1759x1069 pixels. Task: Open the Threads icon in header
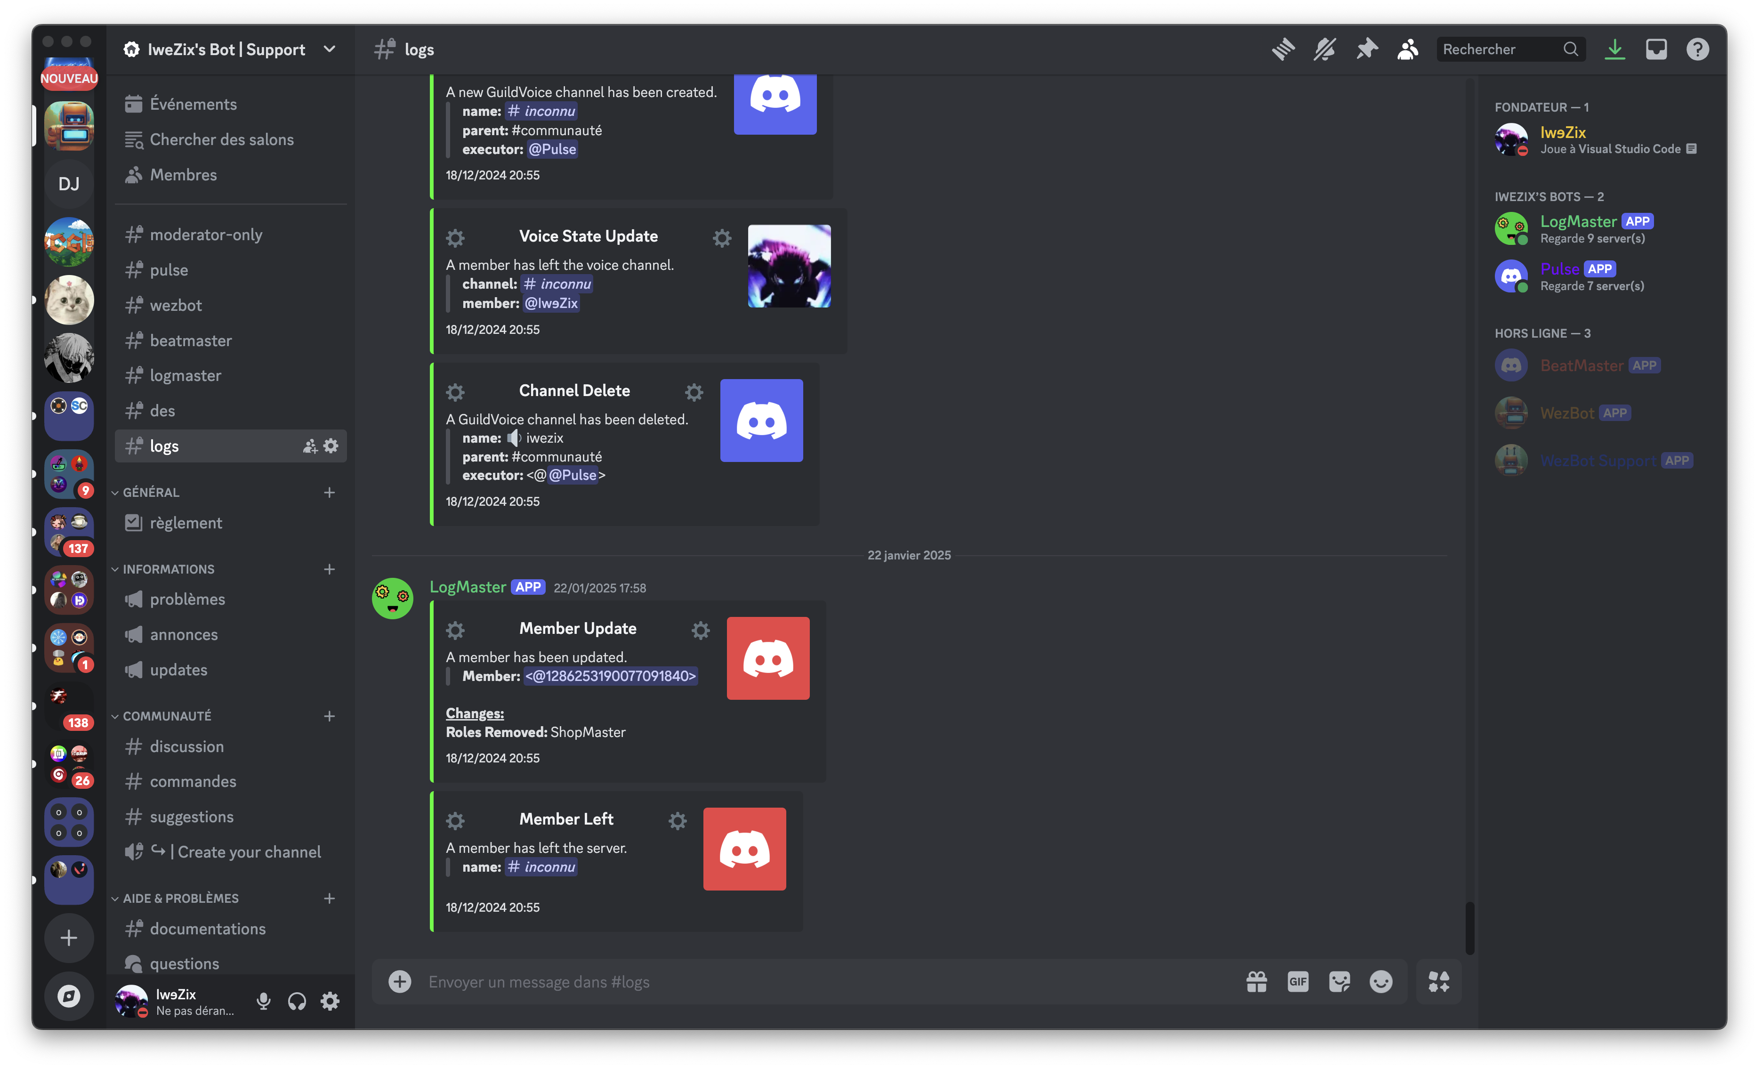click(1283, 49)
